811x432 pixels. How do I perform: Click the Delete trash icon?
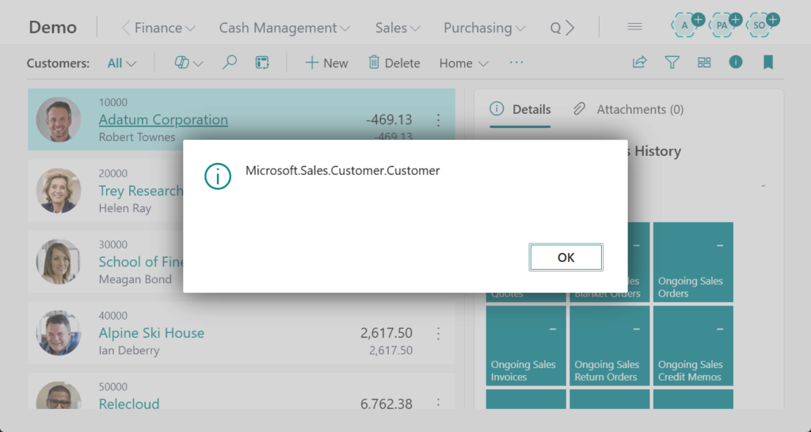[394, 63]
